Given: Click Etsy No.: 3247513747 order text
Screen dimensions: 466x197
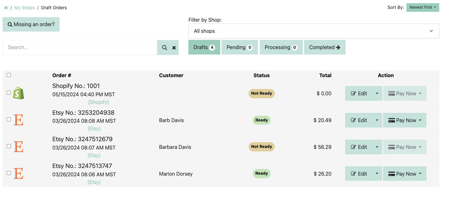Looking at the screenshot, I should click(82, 166).
